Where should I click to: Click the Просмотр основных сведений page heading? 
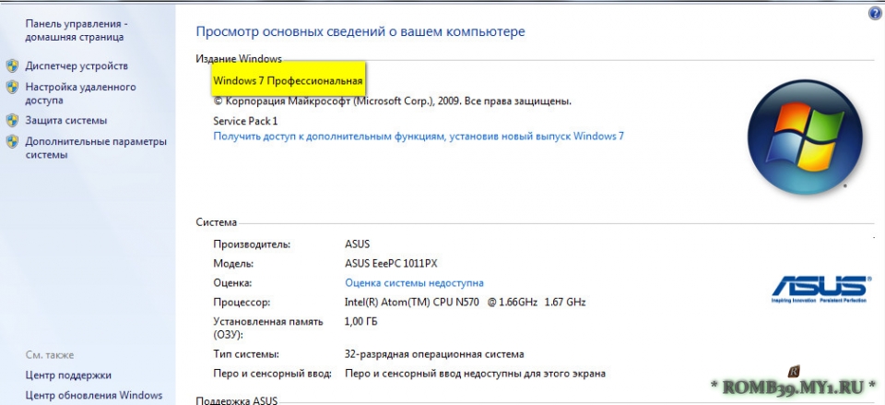[x=360, y=31]
